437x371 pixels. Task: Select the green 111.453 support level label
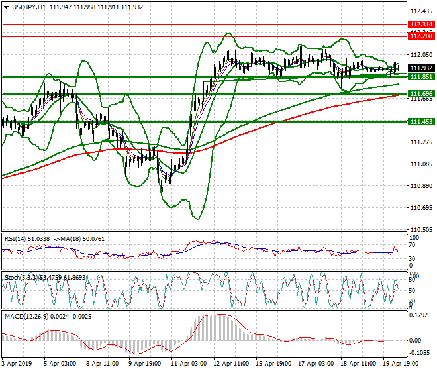click(421, 122)
